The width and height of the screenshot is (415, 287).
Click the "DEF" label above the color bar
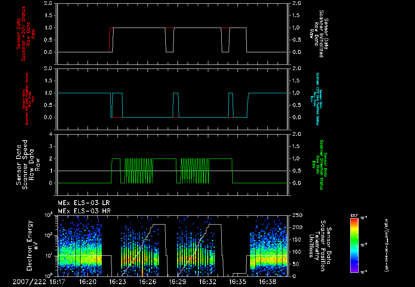pos(354,216)
